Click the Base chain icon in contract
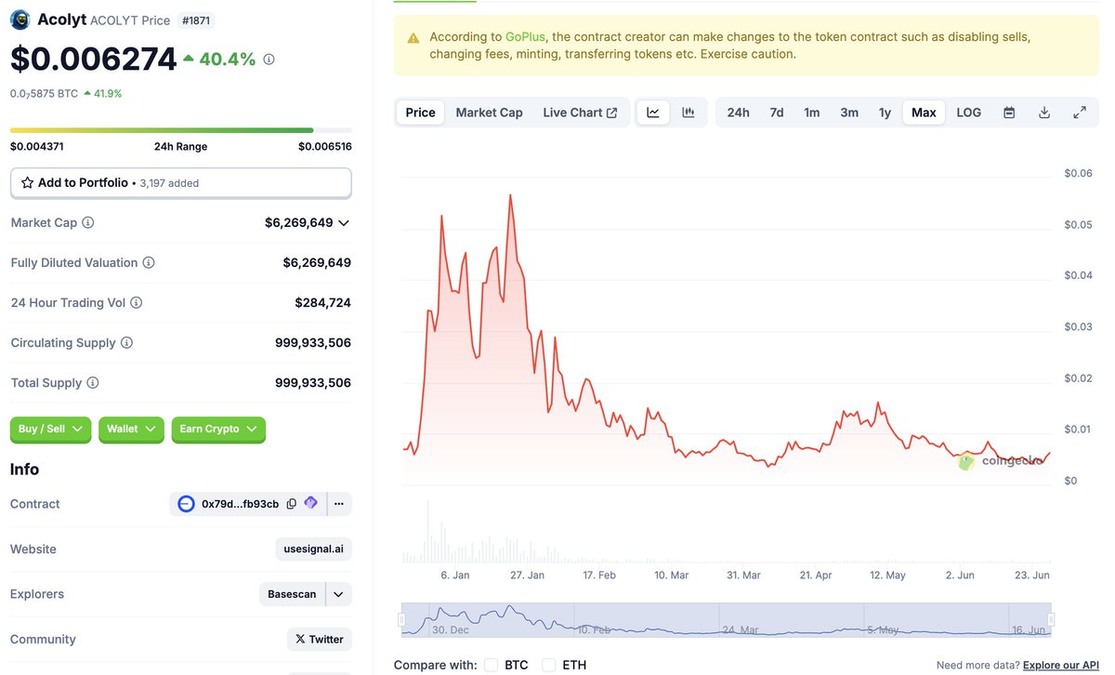 [186, 504]
